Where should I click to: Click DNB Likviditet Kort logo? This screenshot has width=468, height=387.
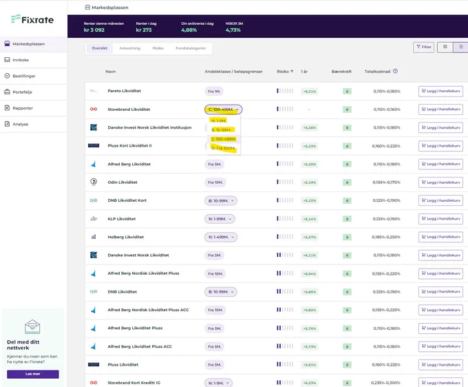[x=94, y=200]
